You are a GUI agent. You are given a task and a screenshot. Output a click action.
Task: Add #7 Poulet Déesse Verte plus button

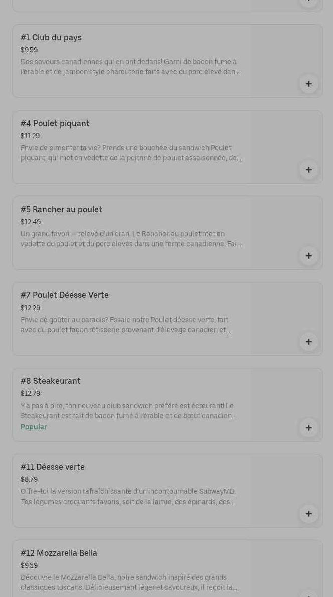(308, 342)
